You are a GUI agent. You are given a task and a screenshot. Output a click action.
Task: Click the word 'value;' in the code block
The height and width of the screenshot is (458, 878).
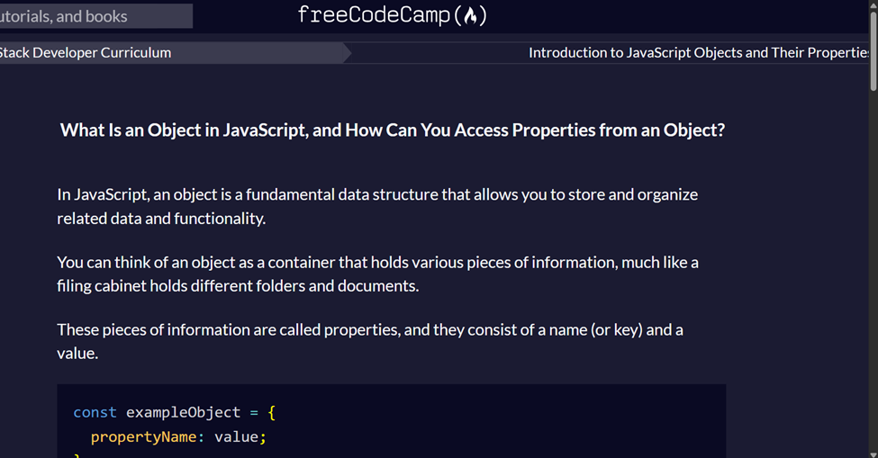coord(240,437)
